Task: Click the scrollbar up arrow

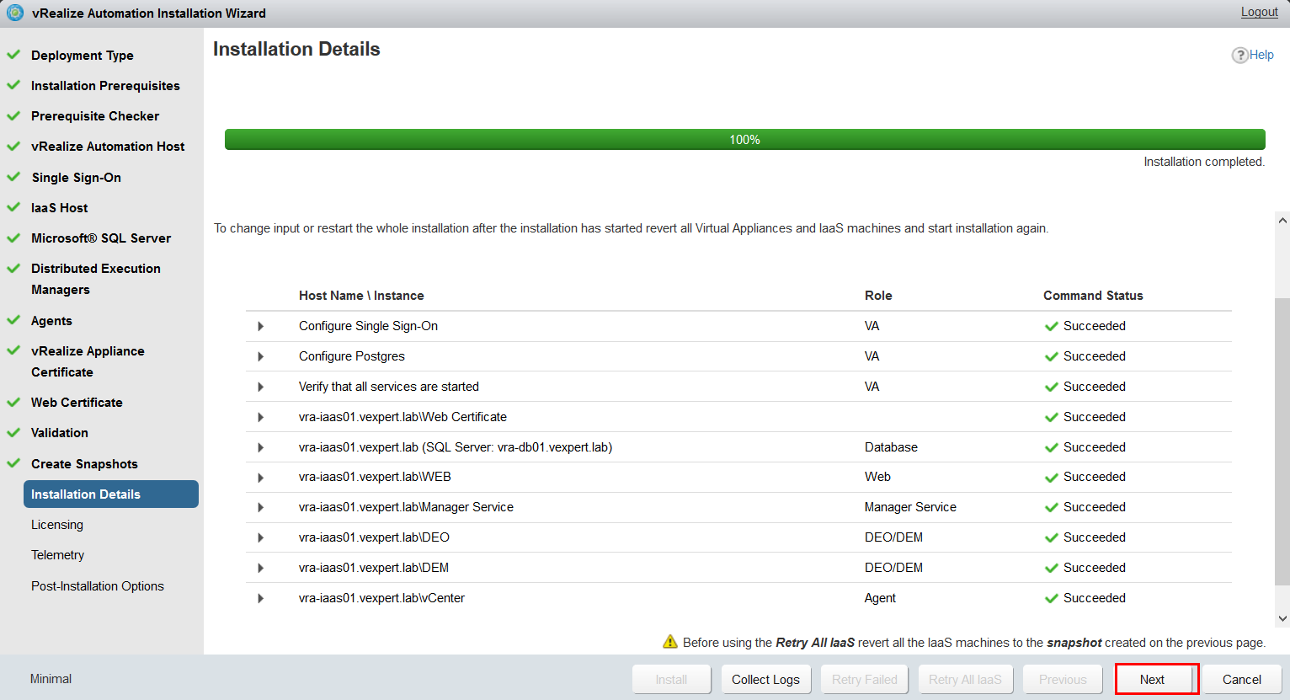Action: (x=1282, y=221)
